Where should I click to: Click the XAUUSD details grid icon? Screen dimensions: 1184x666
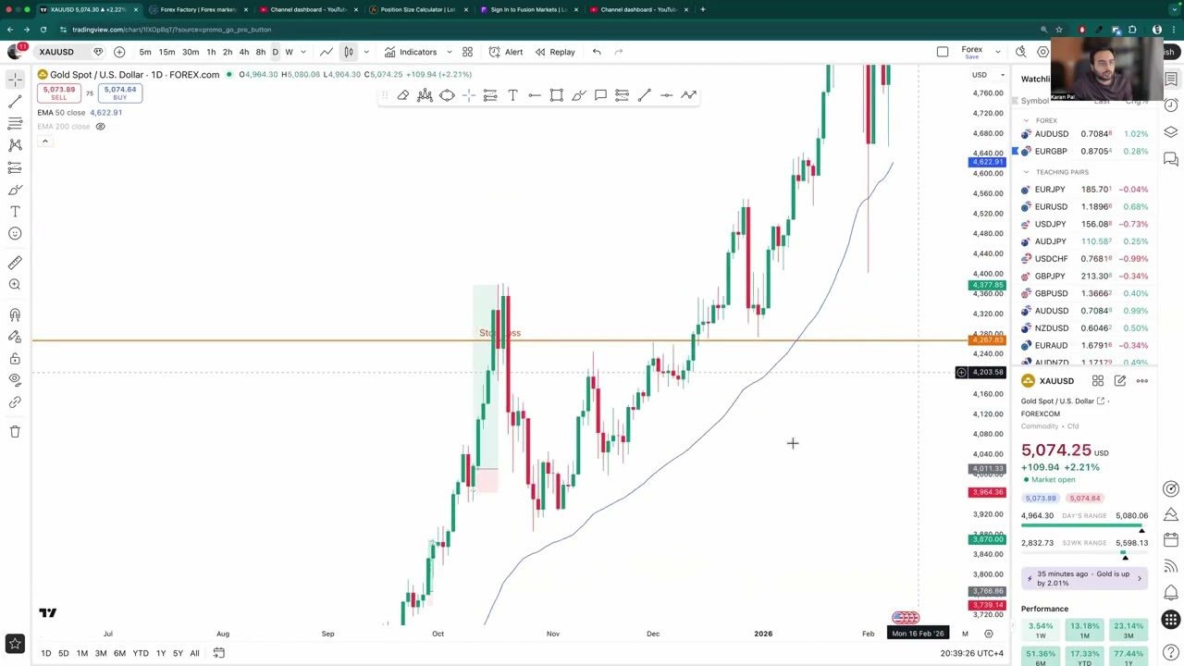pos(1098,381)
